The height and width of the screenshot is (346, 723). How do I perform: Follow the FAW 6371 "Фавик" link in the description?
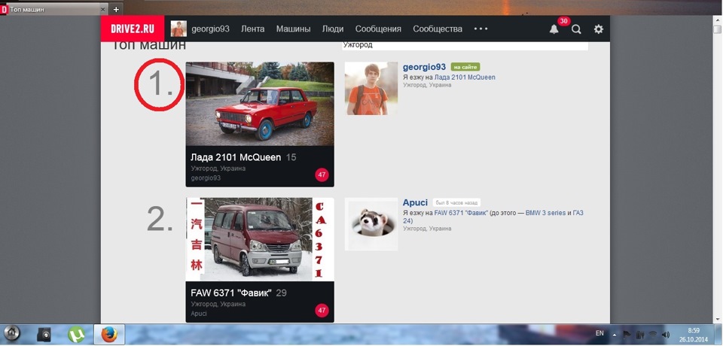point(461,213)
